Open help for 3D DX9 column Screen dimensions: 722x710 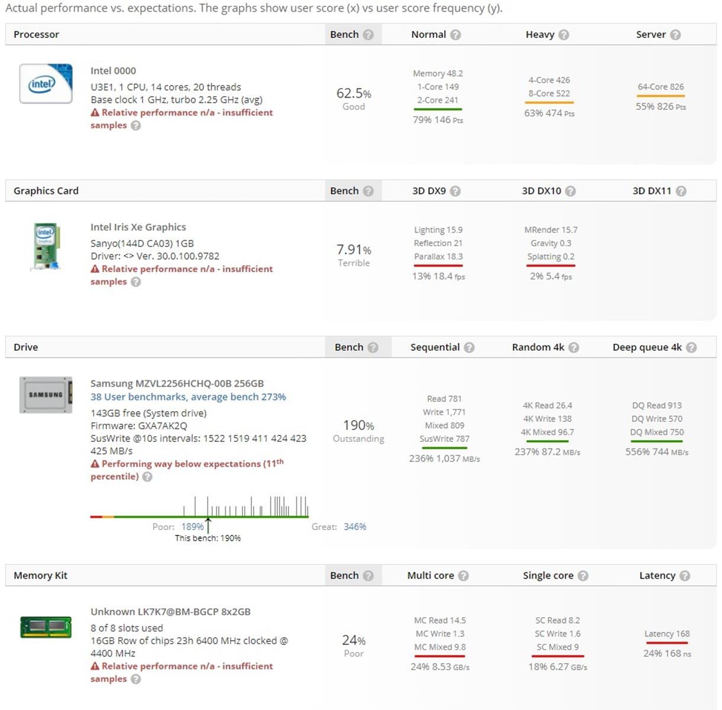click(455, 191)
